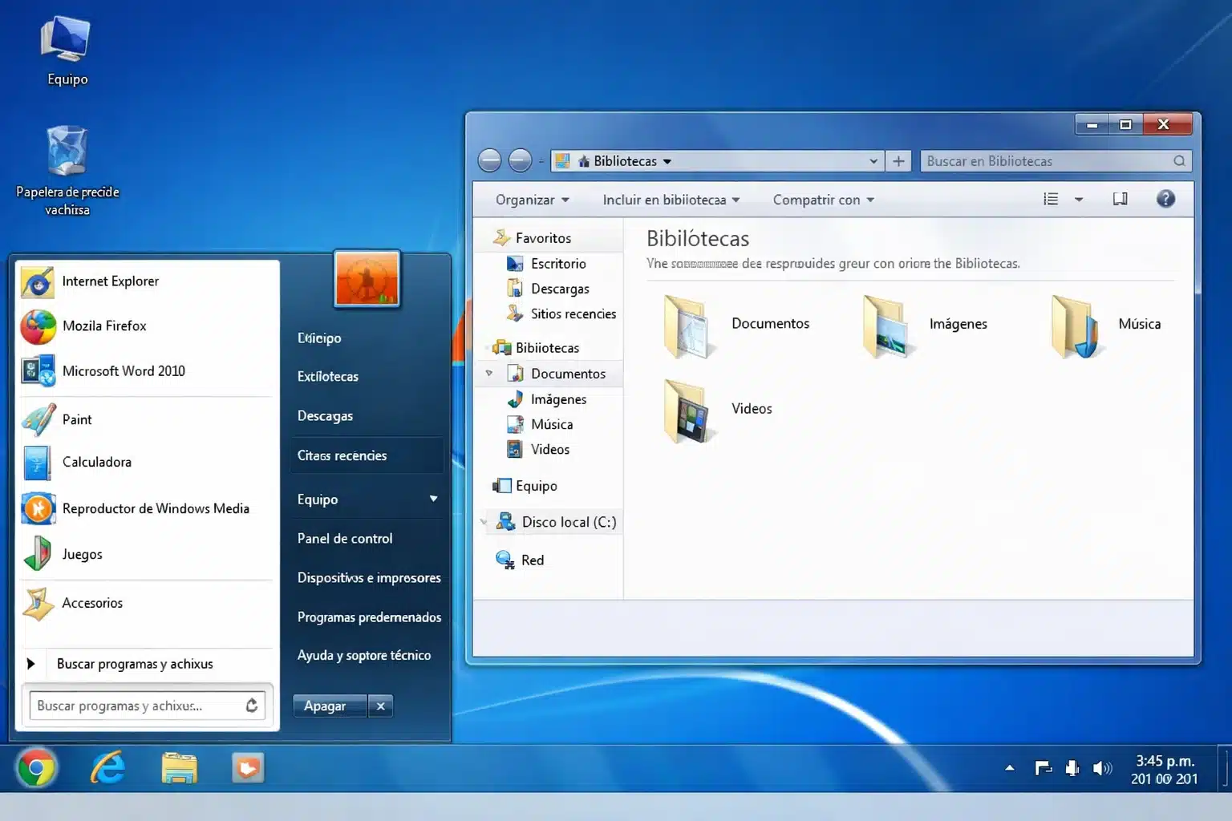Open the Compartir con menu
Image resolution: width=1232 pixels, height=821 pixels.
(823, 199)
